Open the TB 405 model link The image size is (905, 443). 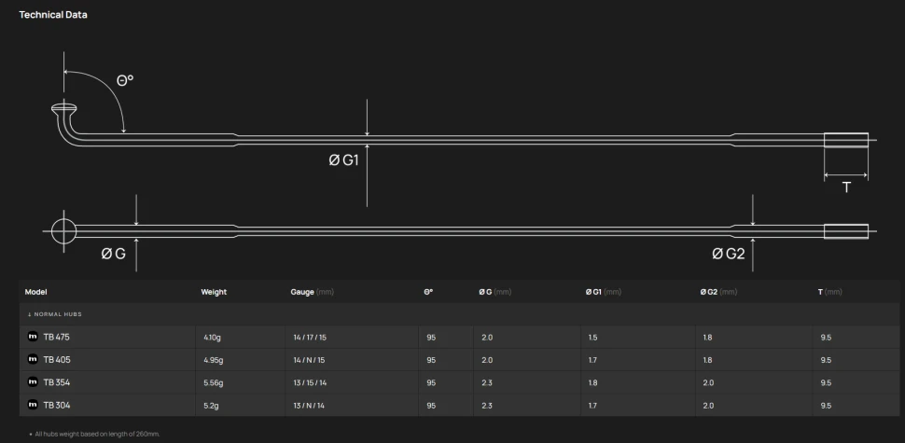coord(57,359)
